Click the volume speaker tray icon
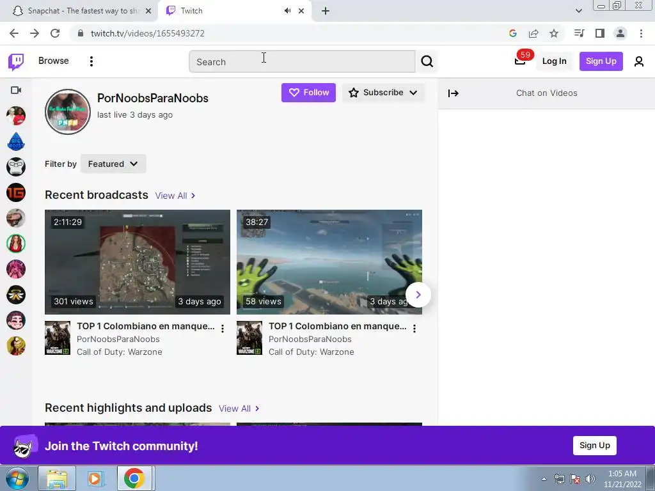 coord(590,479)
